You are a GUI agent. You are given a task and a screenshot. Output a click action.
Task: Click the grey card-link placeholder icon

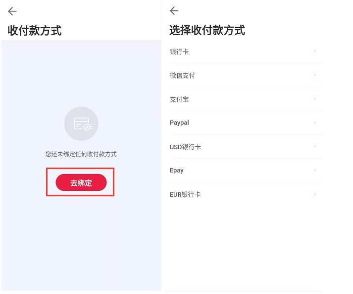pos(81,124)
